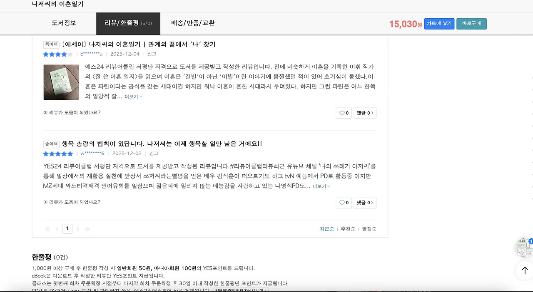Open recently viewed book floating thumbnail
Viewport: 533px width, 292px height.
(525, 247)
